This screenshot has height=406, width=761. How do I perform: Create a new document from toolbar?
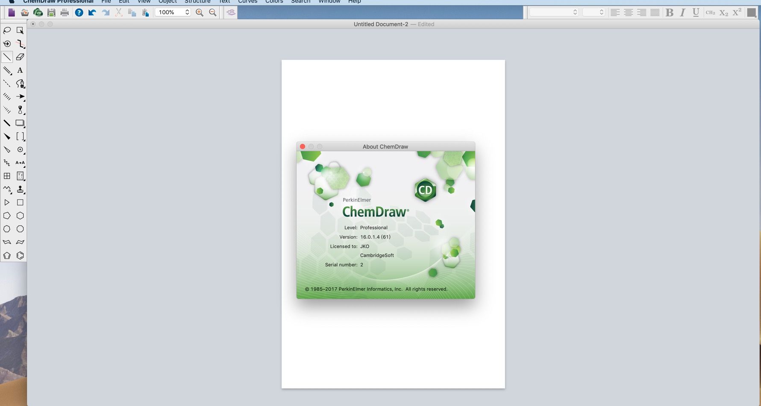(12, 12)
